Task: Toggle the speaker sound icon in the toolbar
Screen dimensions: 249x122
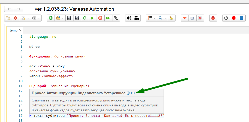Action: pos(129,18)
